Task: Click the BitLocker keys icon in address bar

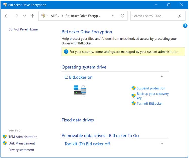Action: 43,16
